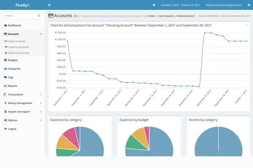Viewport: 253px width, 168px height.
Task: Click the Logout icon in sidebar
Action: (5, 129)
